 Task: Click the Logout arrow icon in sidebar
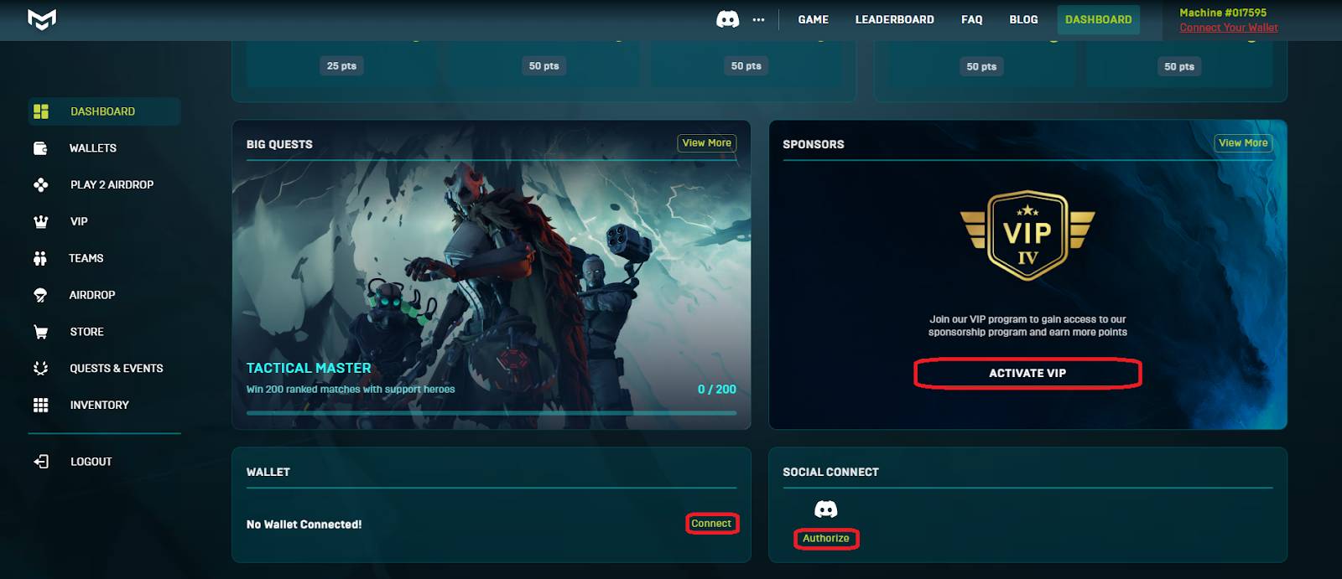click(x=40, y=462)
